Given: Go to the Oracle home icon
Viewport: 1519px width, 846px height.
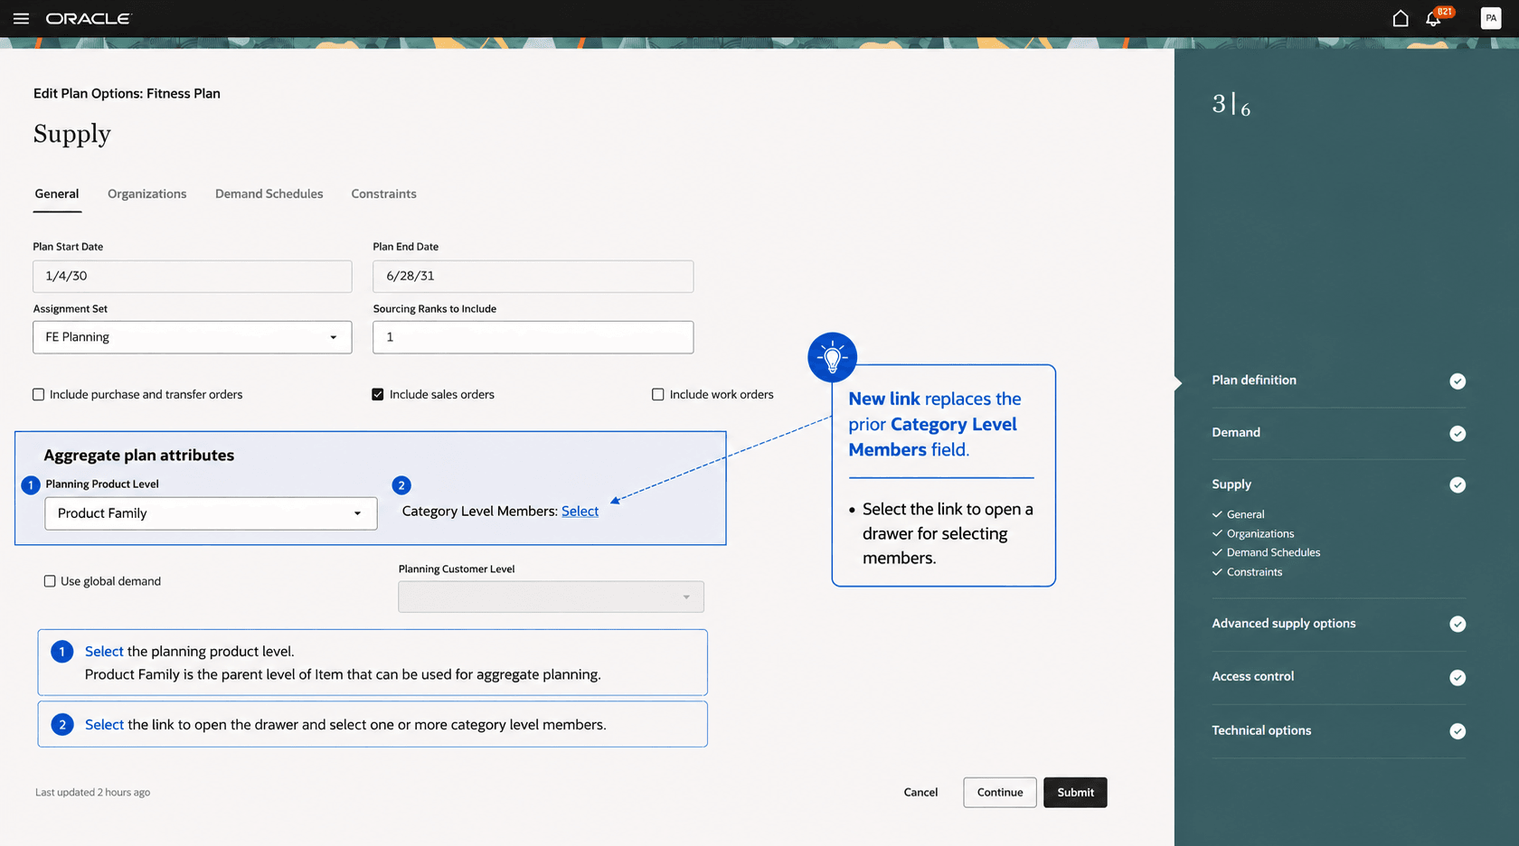Looking at the screenshot, I should point(1400,18).
